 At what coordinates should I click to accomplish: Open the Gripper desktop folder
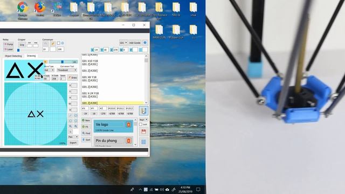coord(74,9)
